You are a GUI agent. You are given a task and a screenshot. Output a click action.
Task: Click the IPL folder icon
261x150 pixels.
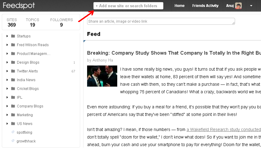tap(13, 97)
